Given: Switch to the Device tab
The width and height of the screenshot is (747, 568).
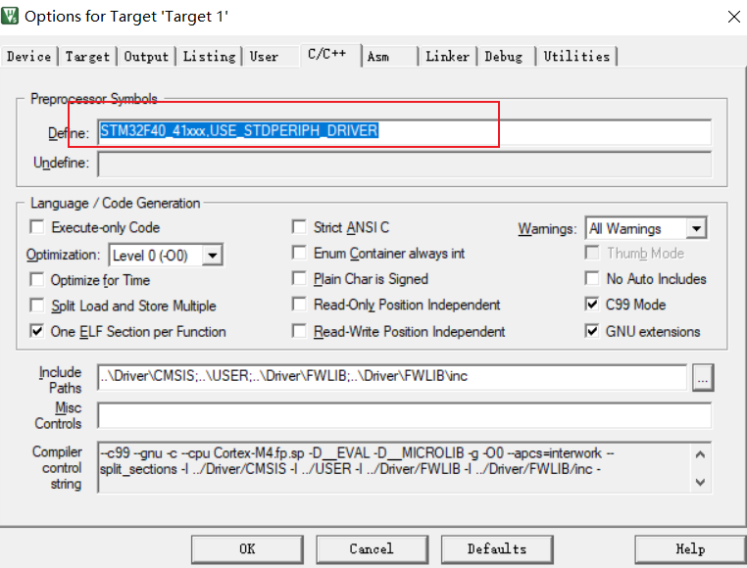Looking at the screenshot, I should 28,56.
